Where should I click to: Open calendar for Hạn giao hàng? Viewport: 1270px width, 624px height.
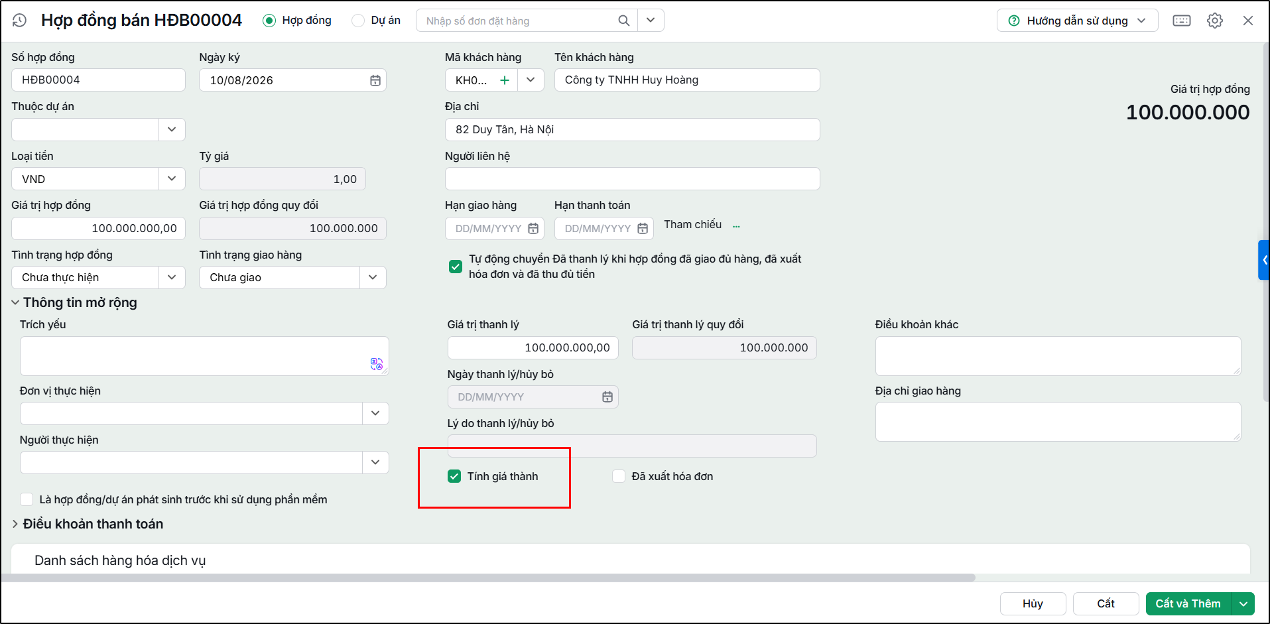533,229
